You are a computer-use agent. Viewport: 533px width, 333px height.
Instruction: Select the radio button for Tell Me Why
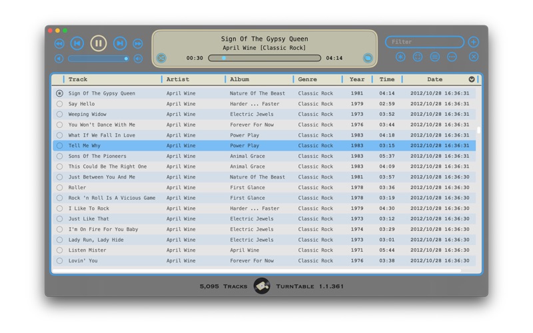(59, 145)
